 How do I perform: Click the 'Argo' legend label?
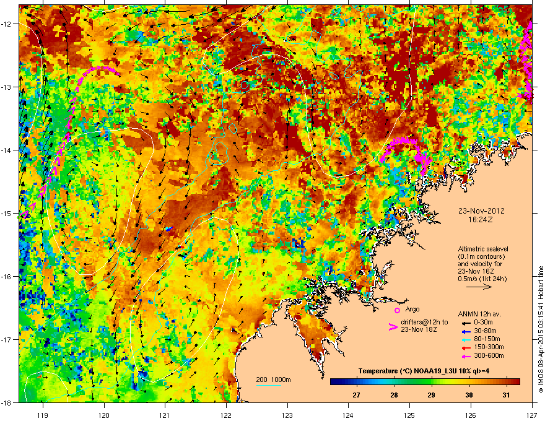[x=412, y=309]
